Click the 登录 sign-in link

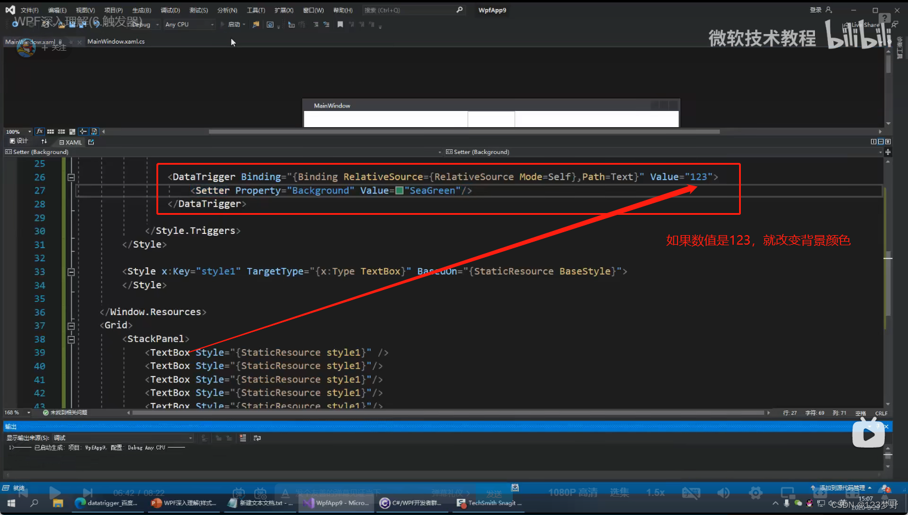point(815,10)
